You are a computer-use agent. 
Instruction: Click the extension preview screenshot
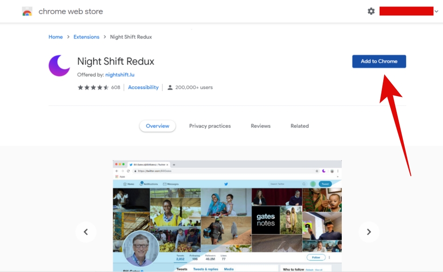[227, 216]
